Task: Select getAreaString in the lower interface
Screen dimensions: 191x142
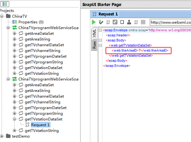Action: point(37,91)
